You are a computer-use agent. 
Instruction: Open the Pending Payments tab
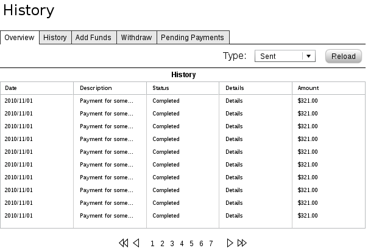click(193, 38)
